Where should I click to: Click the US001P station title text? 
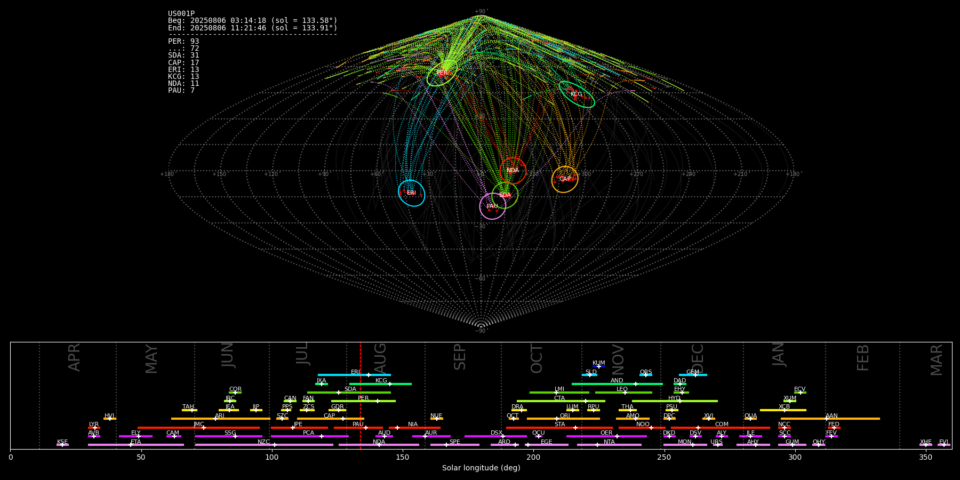[x=181, y=14]
